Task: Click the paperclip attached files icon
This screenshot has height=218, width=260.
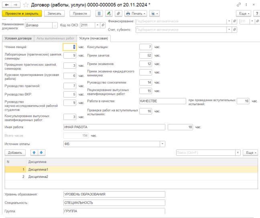Action: point(118,13)
